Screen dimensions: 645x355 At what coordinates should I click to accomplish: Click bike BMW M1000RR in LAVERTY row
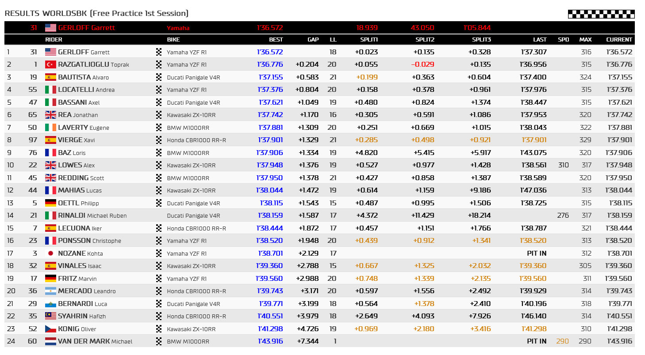tap(188, 128)
